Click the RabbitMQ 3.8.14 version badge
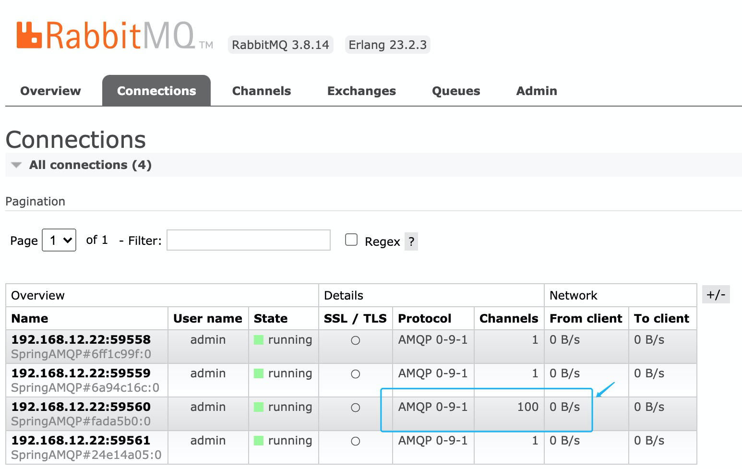The height and width of the screenshot is (469, 742). point(281,45)
